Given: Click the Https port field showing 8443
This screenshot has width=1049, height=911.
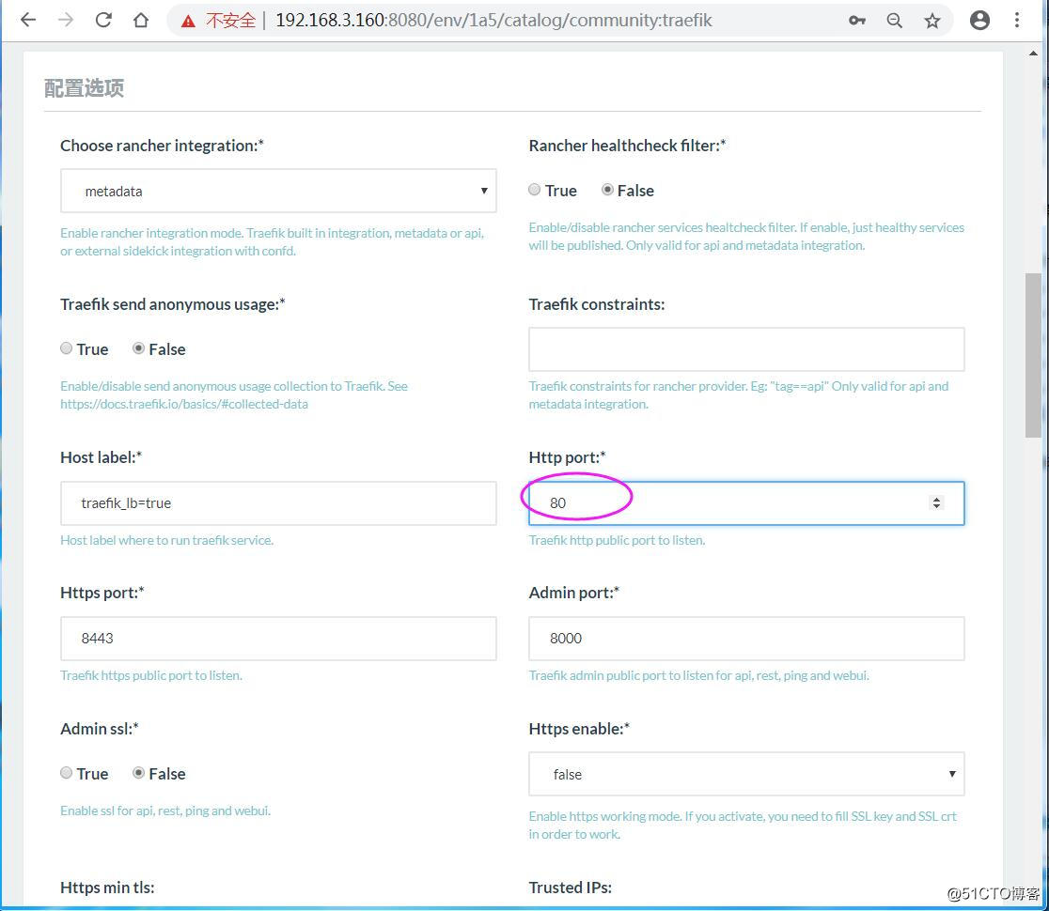Looking at the screenshot, I should point(278,639).
